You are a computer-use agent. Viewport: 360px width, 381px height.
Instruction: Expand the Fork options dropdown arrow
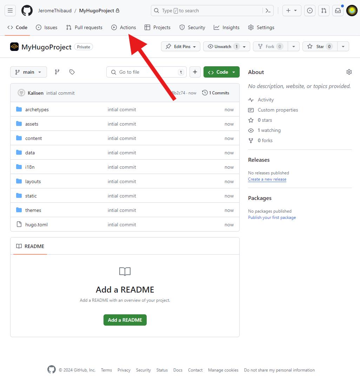294,46
